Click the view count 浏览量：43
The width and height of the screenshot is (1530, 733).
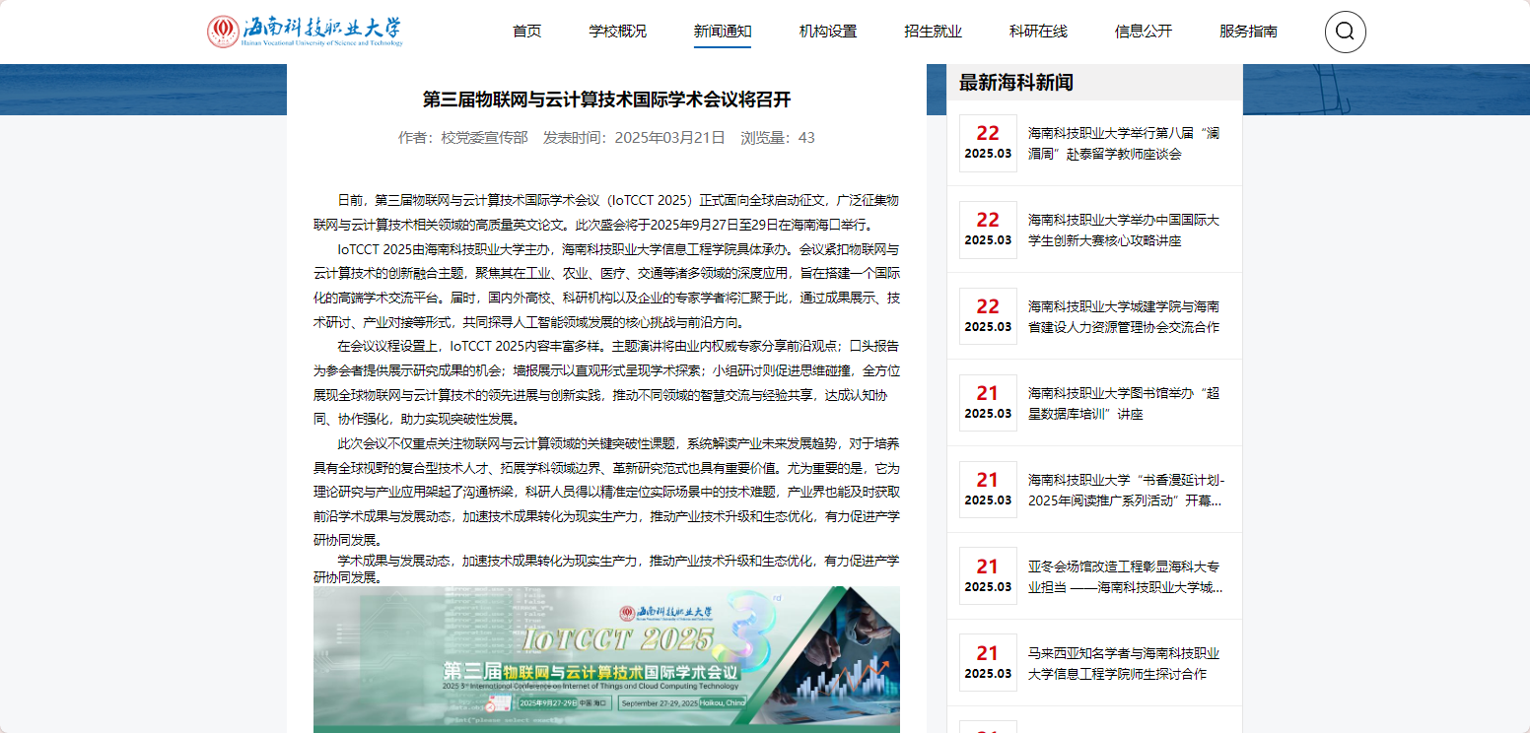click(778, 137)
